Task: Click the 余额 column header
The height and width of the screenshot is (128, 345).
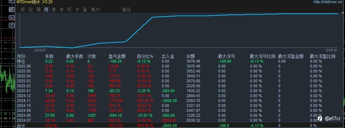Action: [191, 57]
